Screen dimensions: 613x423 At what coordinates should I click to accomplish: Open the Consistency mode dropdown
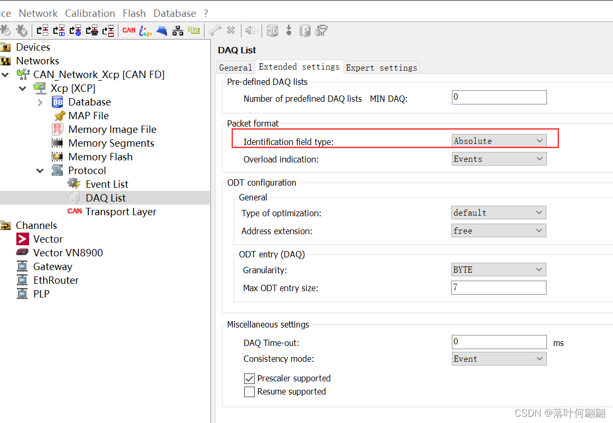click(x=499, y=359)
